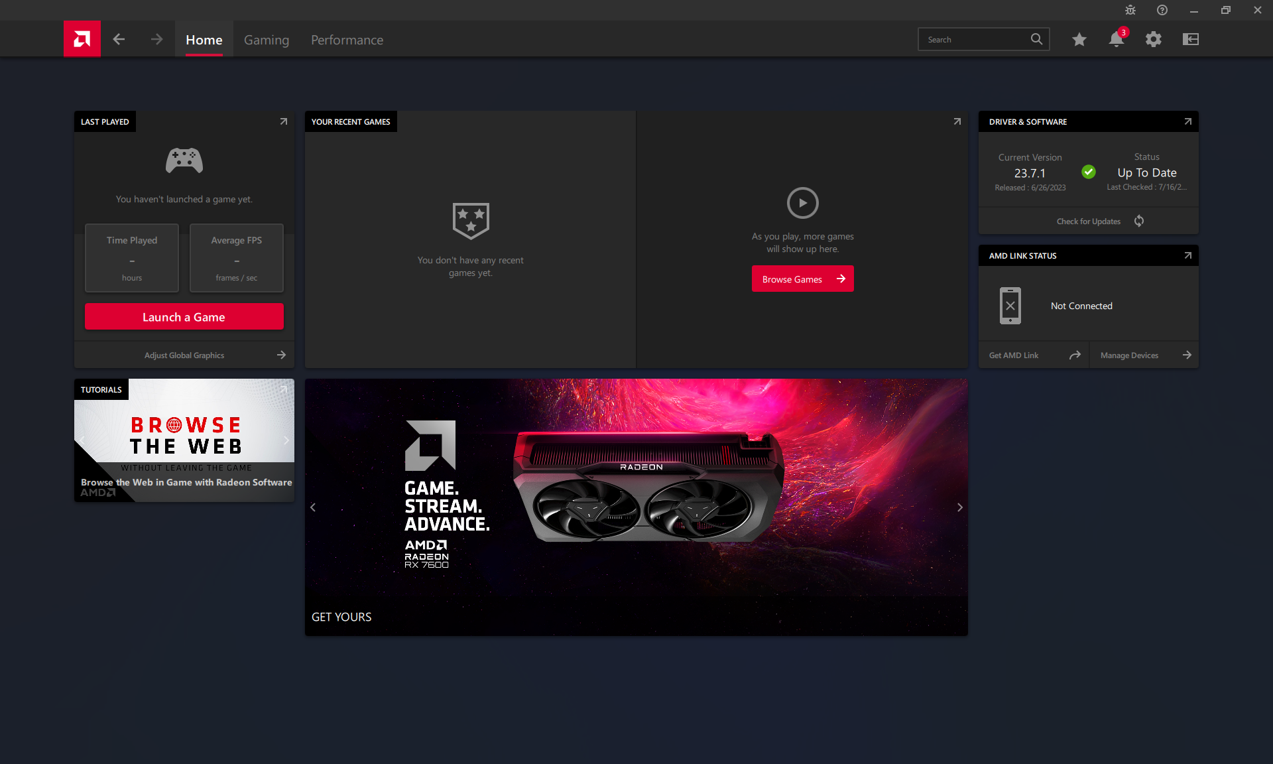
Task: Click the bug report icon
Action: click(1130, 10)
